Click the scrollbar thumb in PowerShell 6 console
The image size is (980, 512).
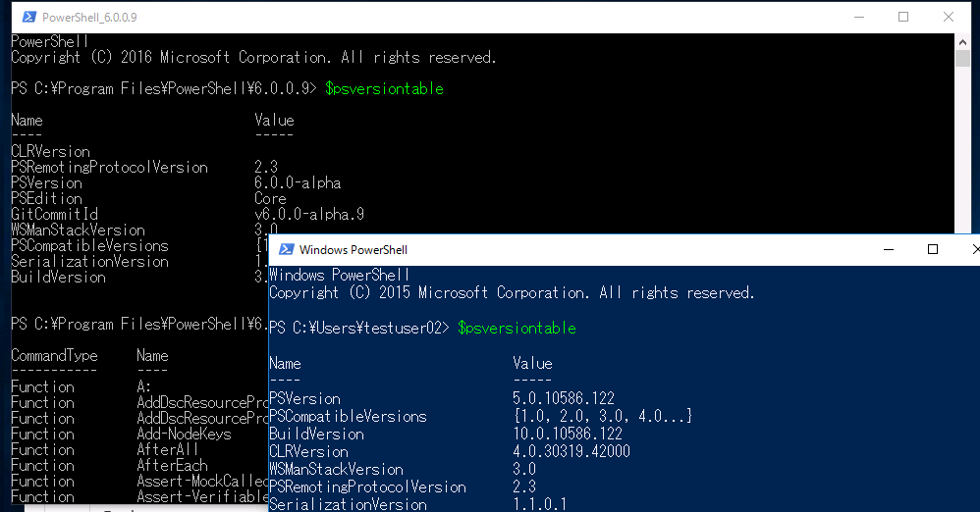962,58
